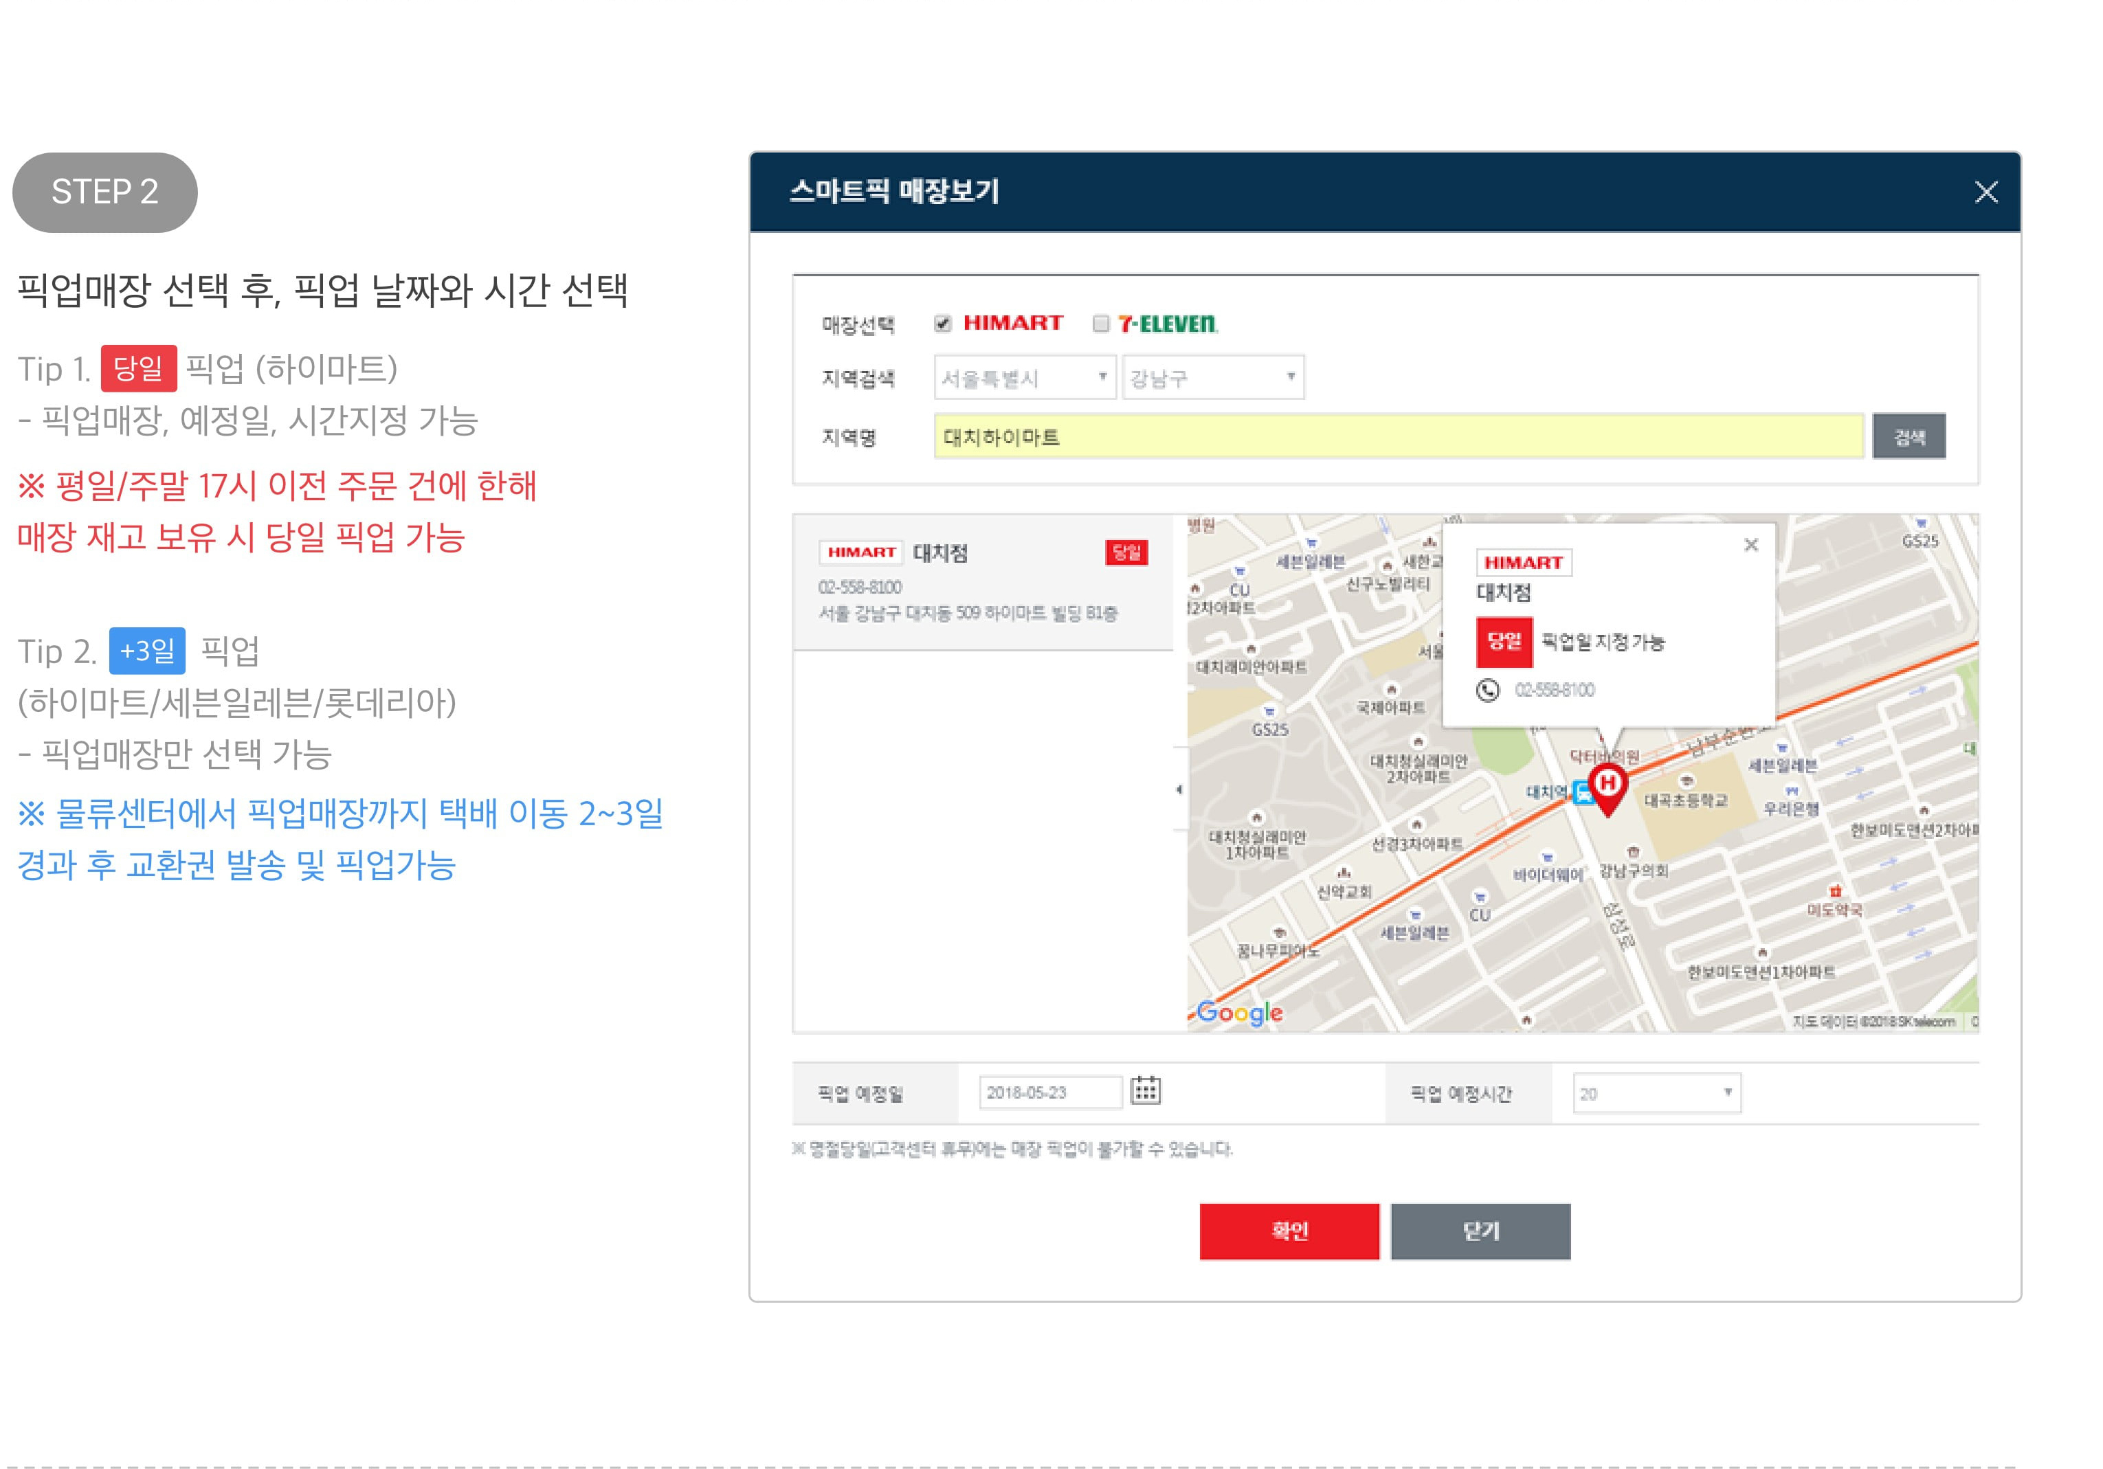
Task: Click the red 당일 badge in store list
Action: point(1126,552)
